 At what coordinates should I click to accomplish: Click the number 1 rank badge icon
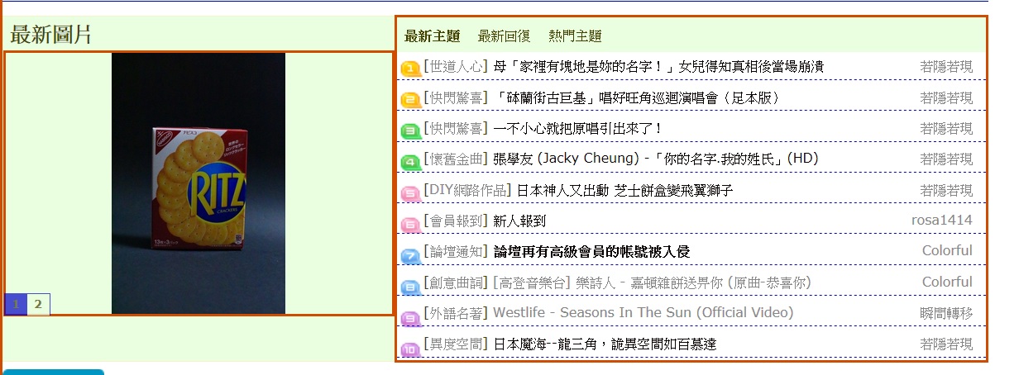click(x=410, y=69)
